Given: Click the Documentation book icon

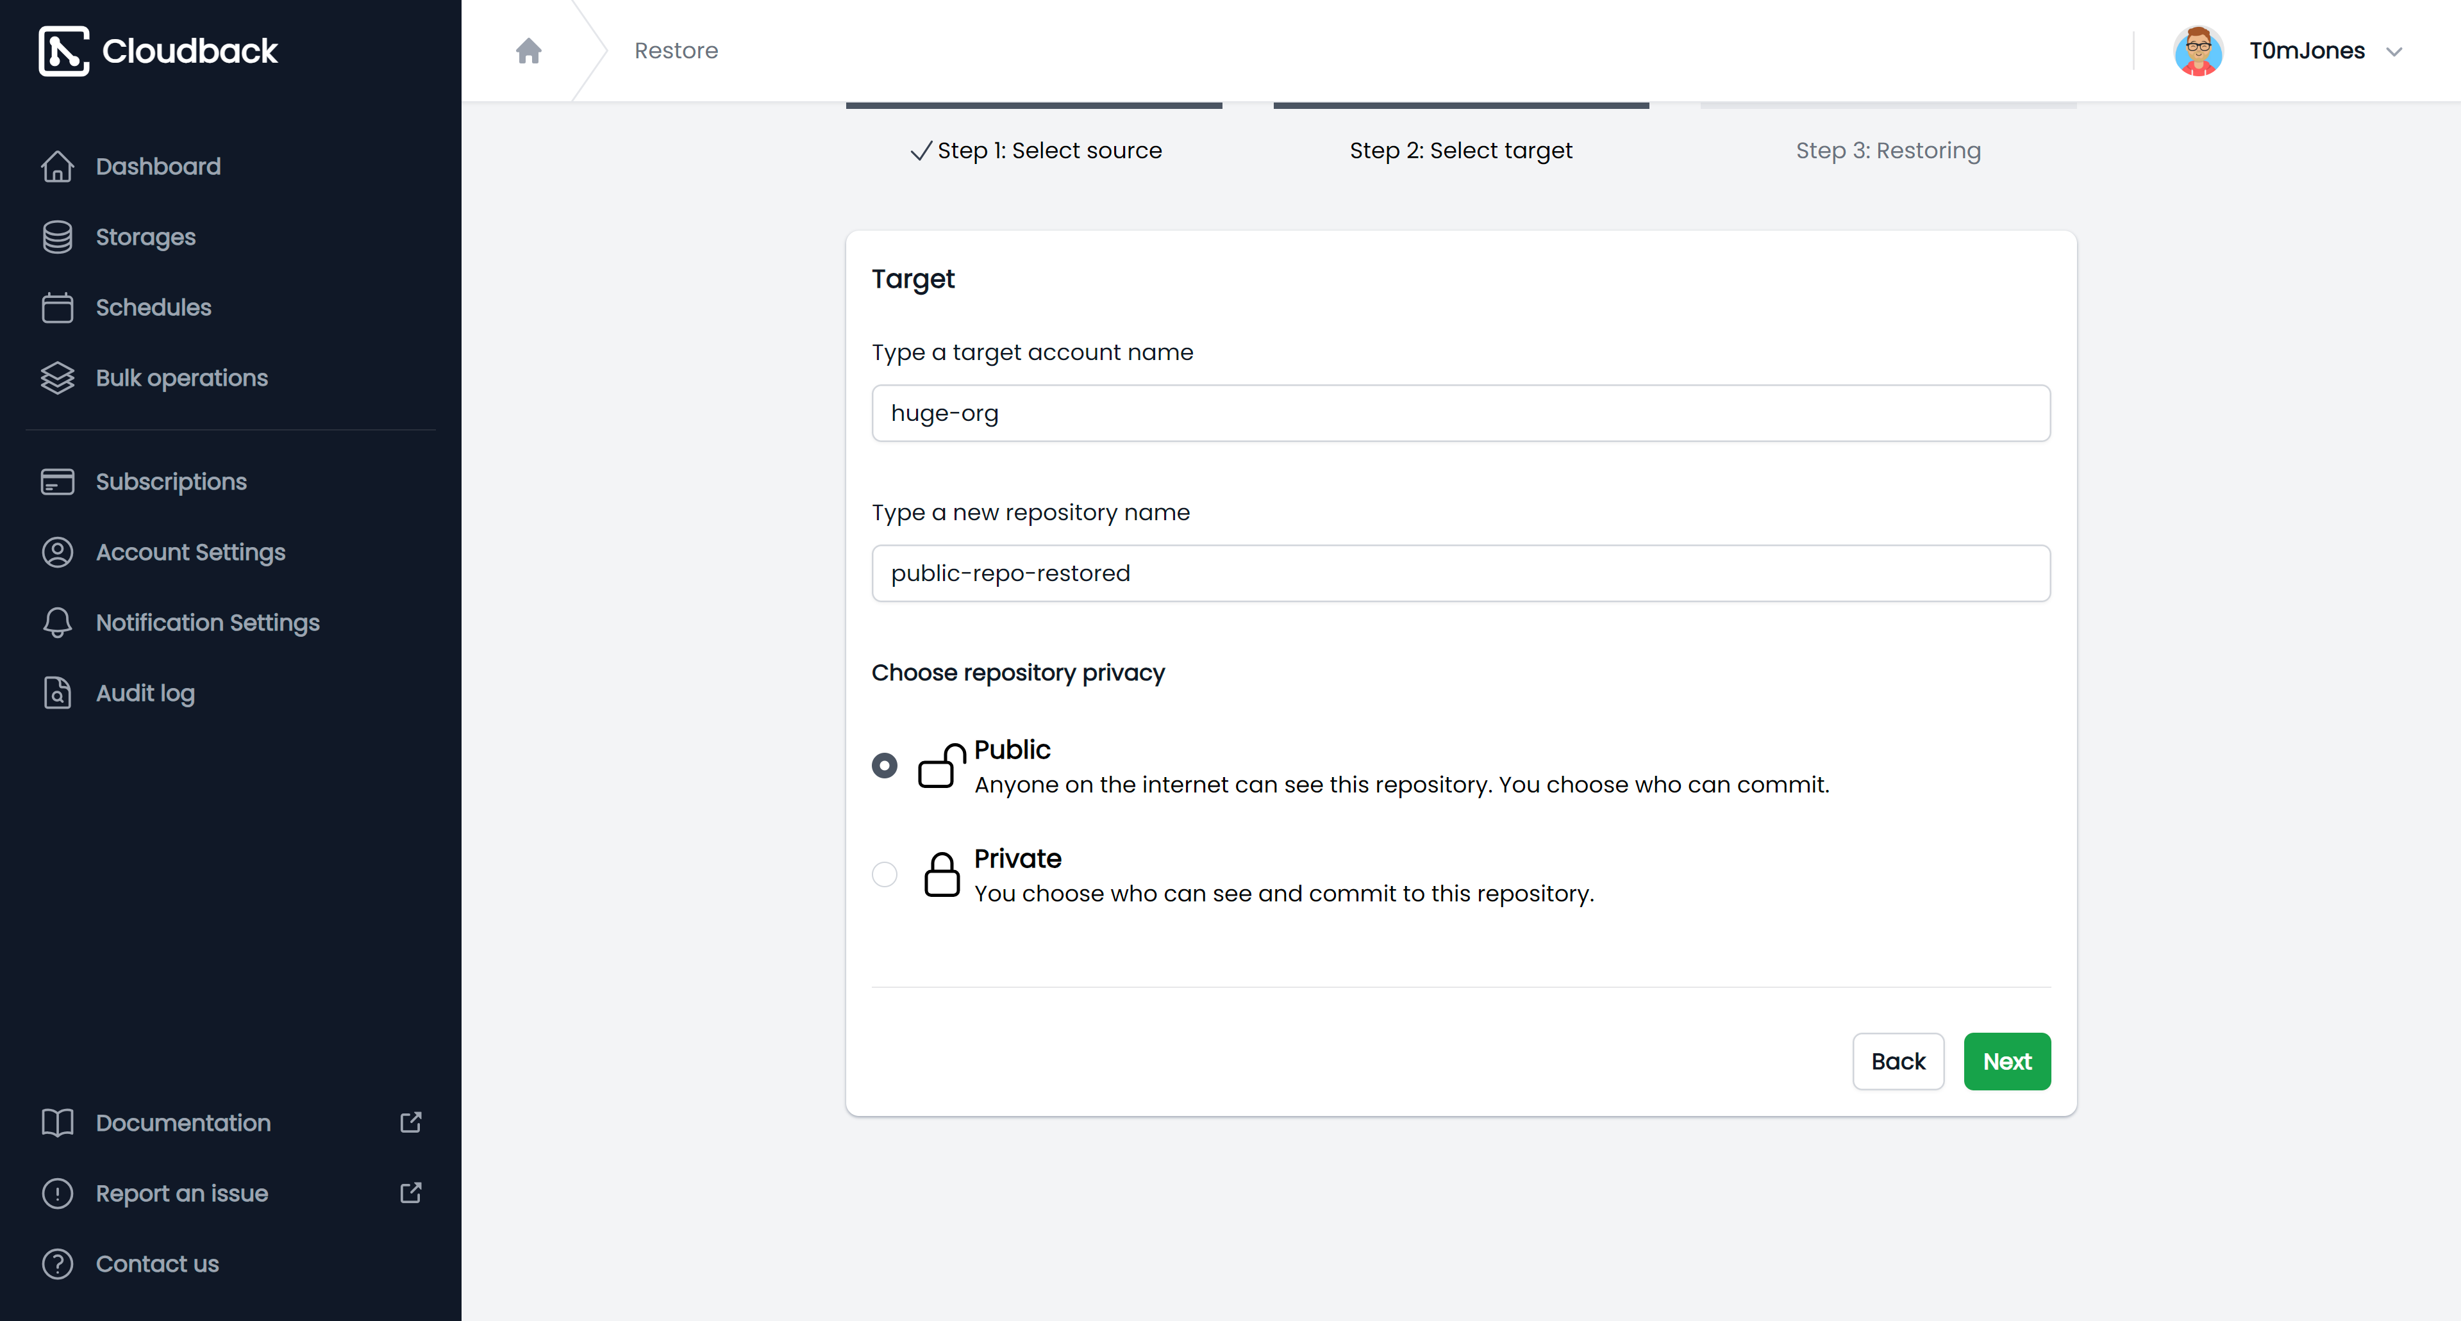Looking at the screenshot, I should 57,1122.
